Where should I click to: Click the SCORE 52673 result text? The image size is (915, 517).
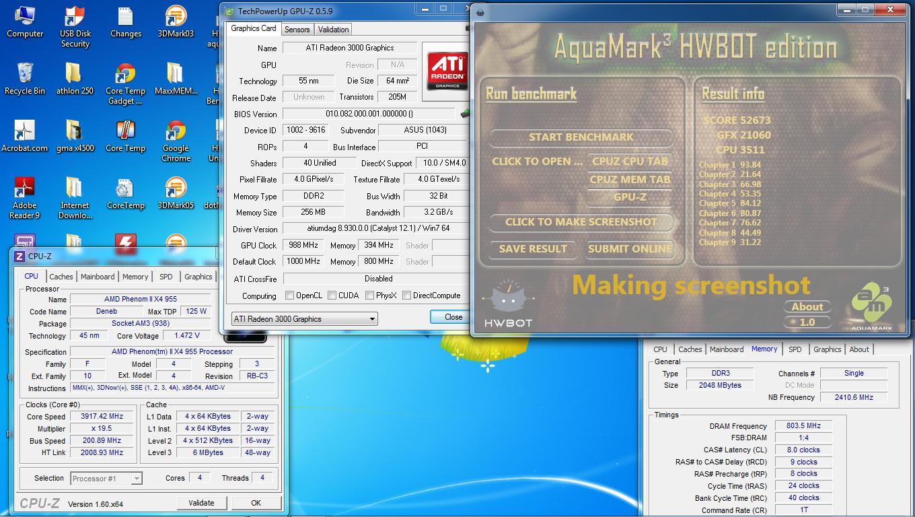(x=737, y=120)
